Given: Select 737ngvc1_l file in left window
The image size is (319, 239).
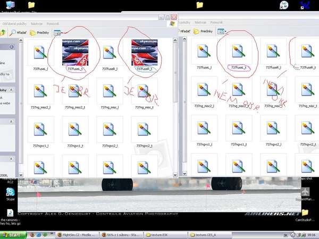Looking at the screenshot, I should 40,132.
